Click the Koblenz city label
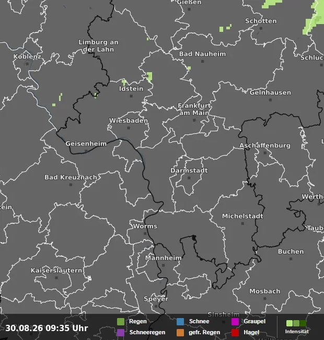Image resolution: width=324 pixels, height=340 pixels. pos(27,56)
